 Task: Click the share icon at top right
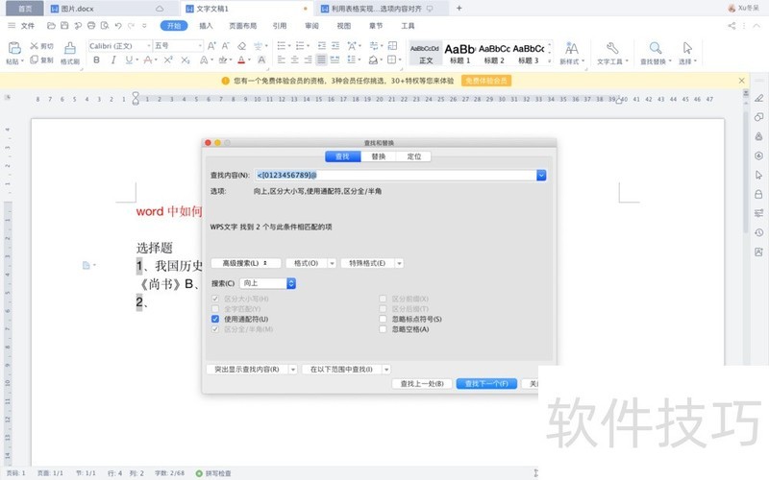732,26
